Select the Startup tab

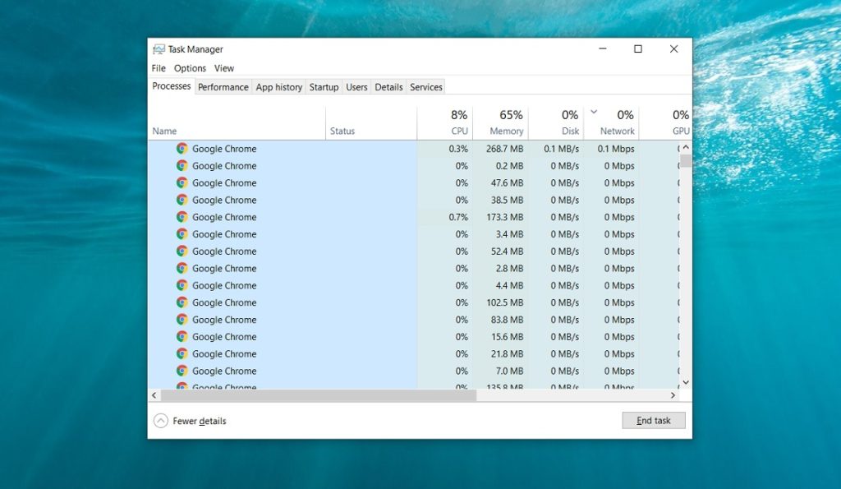[324, 86]
